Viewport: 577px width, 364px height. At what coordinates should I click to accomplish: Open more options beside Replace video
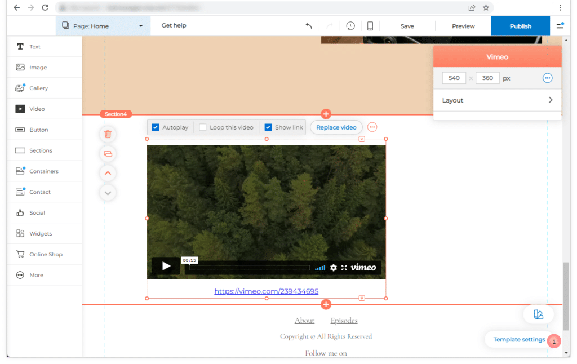tap(372, 127)
